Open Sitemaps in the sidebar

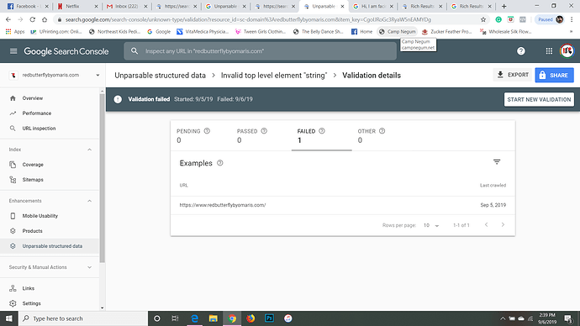click(x=50, y=180)
